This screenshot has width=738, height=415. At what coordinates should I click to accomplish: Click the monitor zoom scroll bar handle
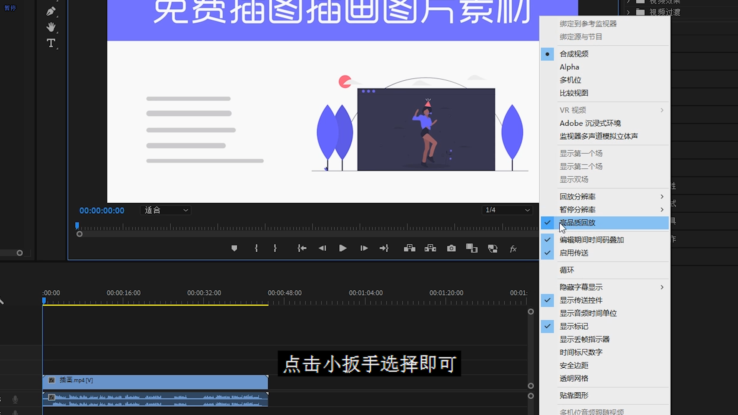79,234
